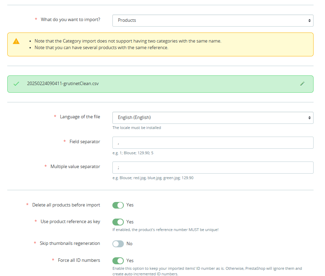Click the 'Language of the file' label
This screenshot has height=276, width=325.
[x=80, y=117]
